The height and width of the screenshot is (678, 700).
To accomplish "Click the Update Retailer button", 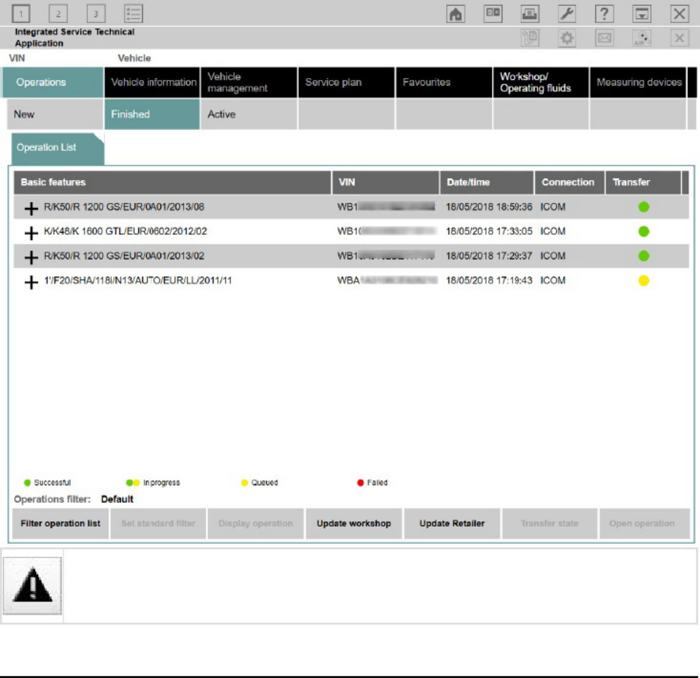I will coord(452,524).
